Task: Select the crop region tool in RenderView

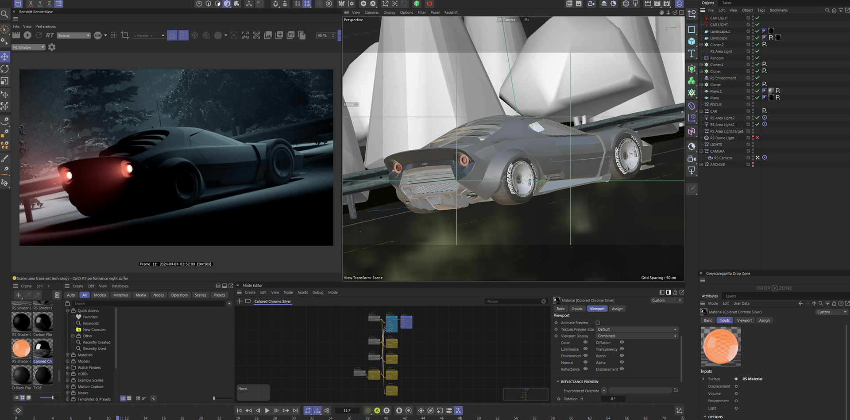Action: pyautogui.click(x=125, y=35)
